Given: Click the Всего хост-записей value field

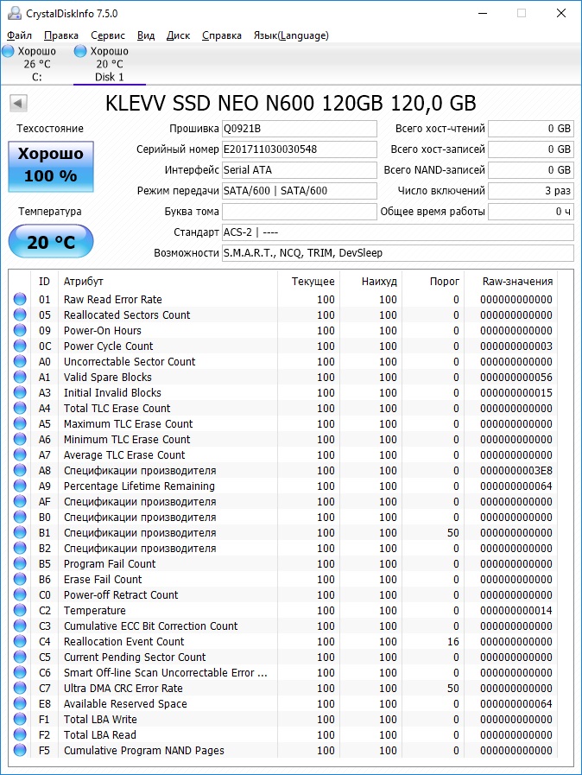Looking at the screenshot, I should [x=530, y=149].
